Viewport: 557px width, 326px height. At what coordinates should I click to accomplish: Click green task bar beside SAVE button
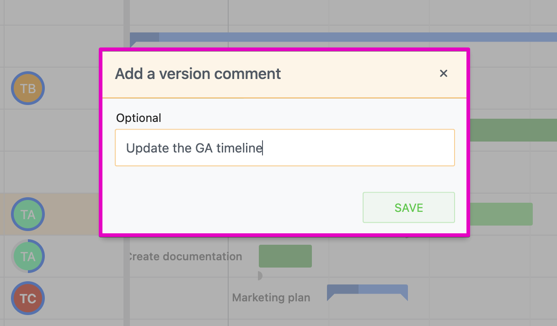tap(501, 214)
